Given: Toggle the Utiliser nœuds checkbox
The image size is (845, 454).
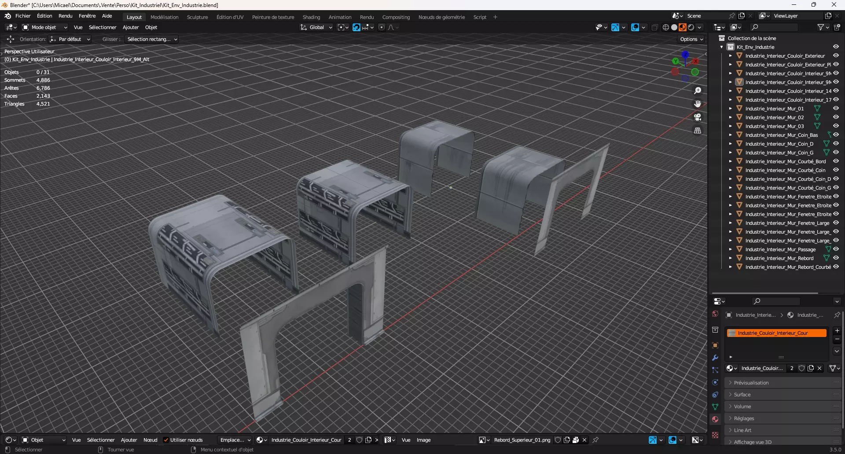Looking at the screenshot, I should point(166,440).
